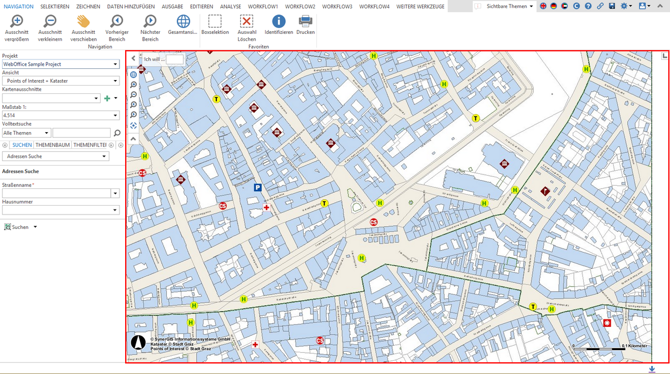Image resolution: width=670 pixels, height=374 pixels.
Task: Add map extent with green plus button
Action: (x=107, y=98)
